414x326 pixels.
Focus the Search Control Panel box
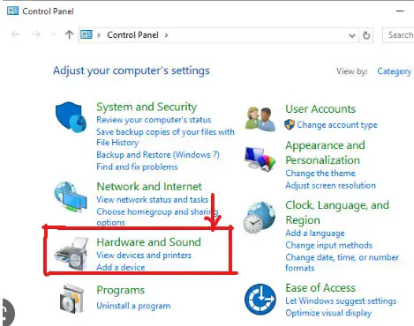tap(398, 35)
